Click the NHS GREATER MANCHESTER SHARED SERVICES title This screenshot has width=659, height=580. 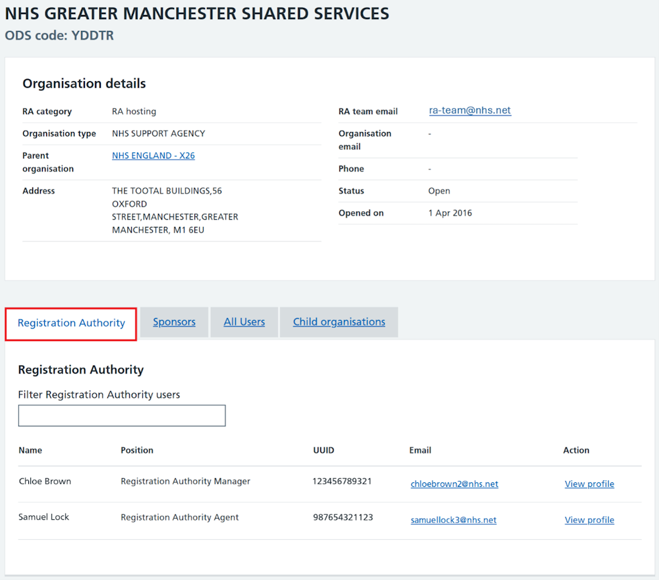pos(197,13)
